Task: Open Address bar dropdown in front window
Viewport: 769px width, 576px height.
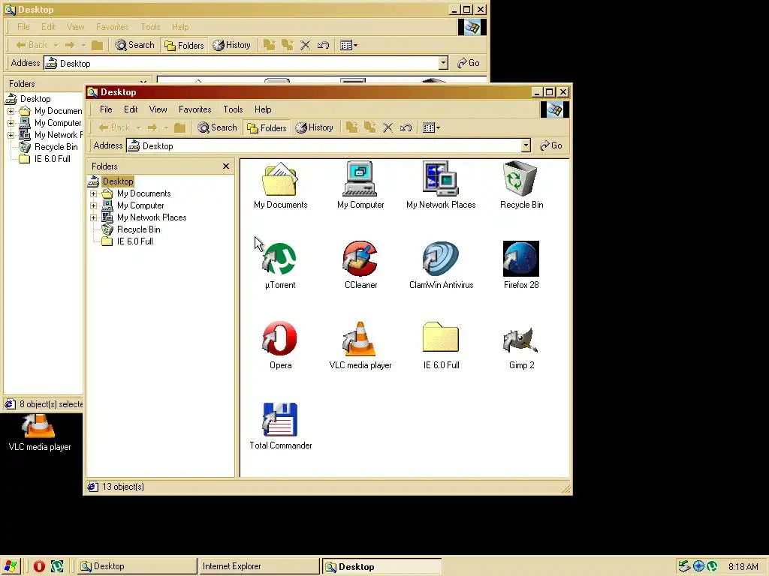Action: coord(526,145)
